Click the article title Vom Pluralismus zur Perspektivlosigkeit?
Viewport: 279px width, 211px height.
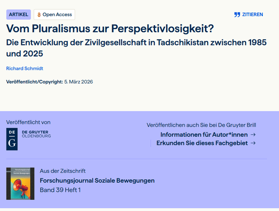click(110, 28)
